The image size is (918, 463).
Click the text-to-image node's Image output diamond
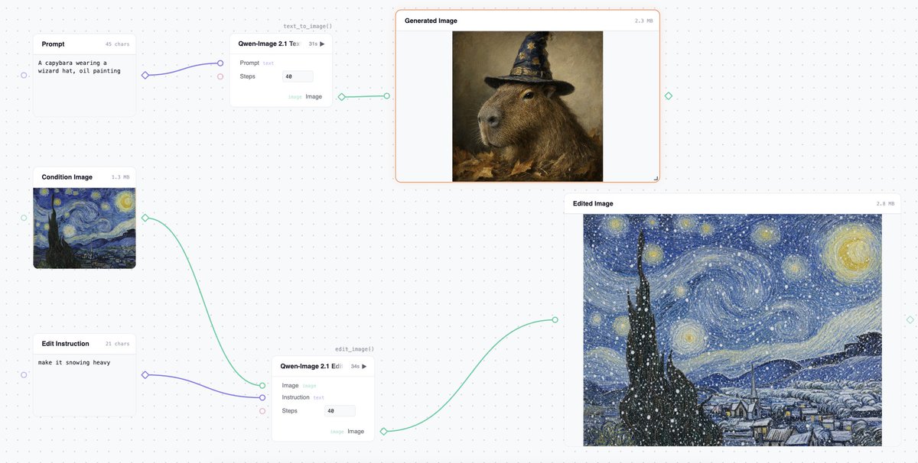341,97
